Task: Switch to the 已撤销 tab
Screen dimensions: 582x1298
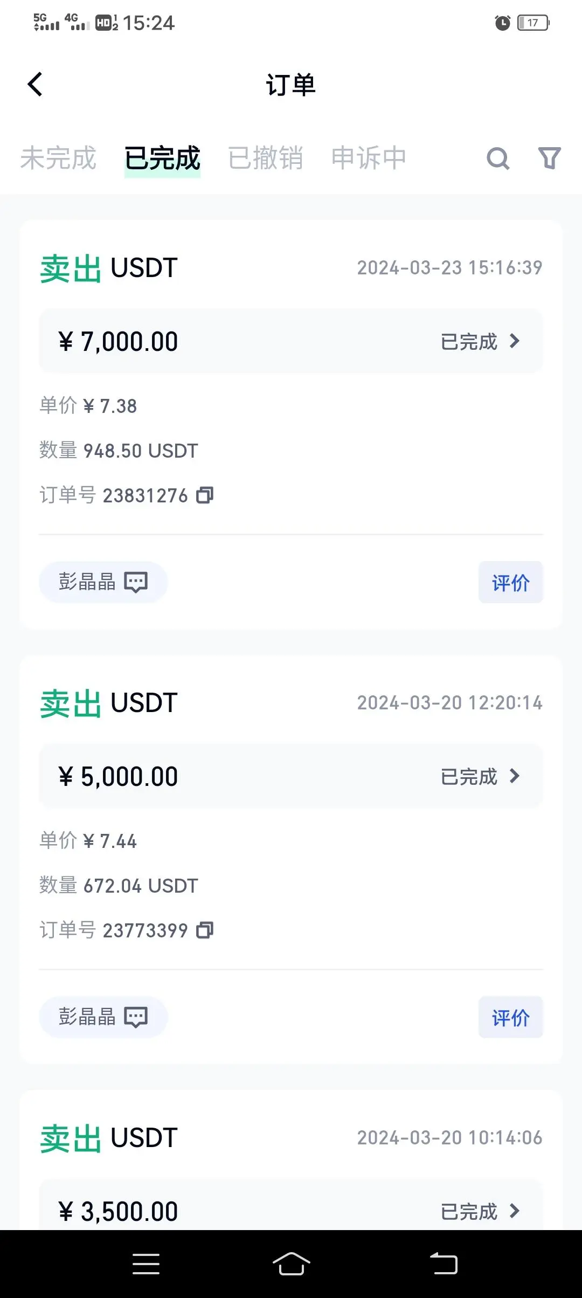Action: coord(265,158)
